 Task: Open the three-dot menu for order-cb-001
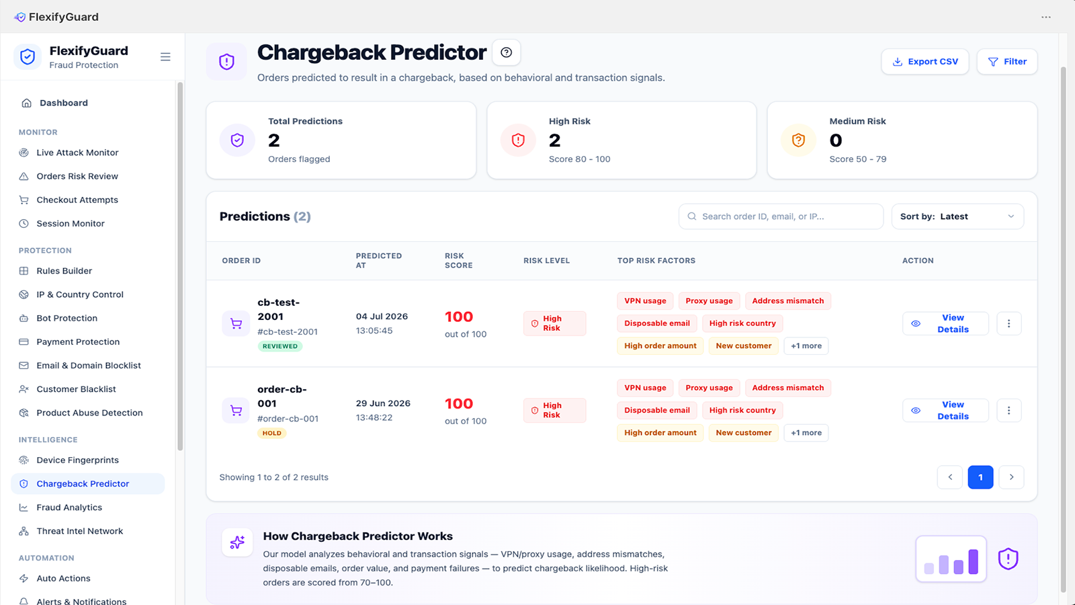(1008, 410)
